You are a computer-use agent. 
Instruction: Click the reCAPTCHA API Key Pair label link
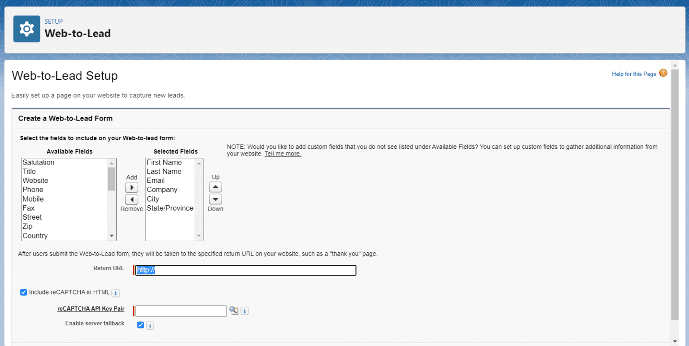91,308
